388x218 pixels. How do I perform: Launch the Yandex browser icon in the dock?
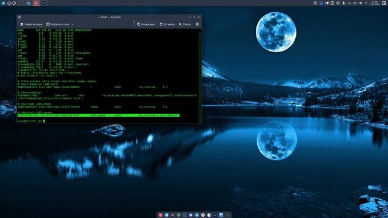pyautogui.click(x=203, y=215)
